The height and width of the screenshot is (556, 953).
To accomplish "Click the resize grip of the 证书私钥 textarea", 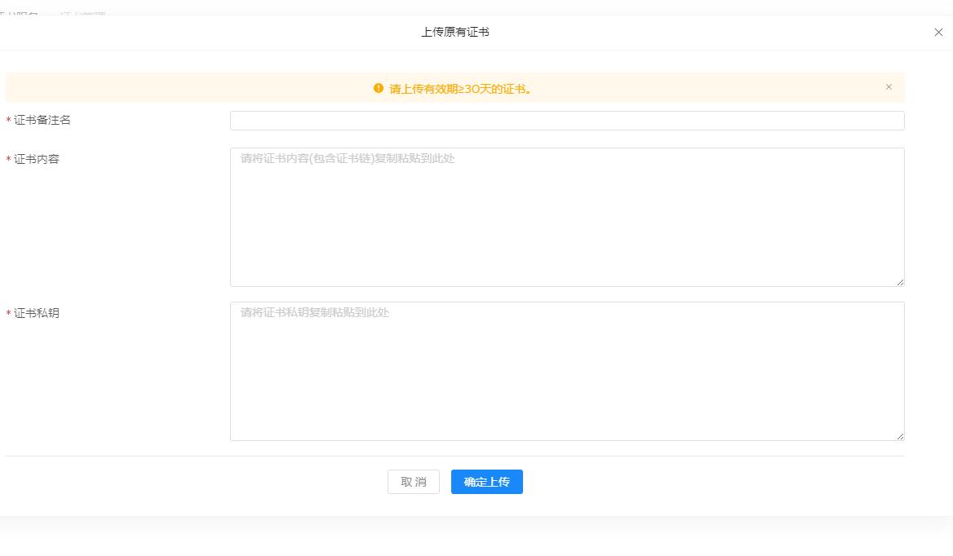I will (x=900, y=435).
